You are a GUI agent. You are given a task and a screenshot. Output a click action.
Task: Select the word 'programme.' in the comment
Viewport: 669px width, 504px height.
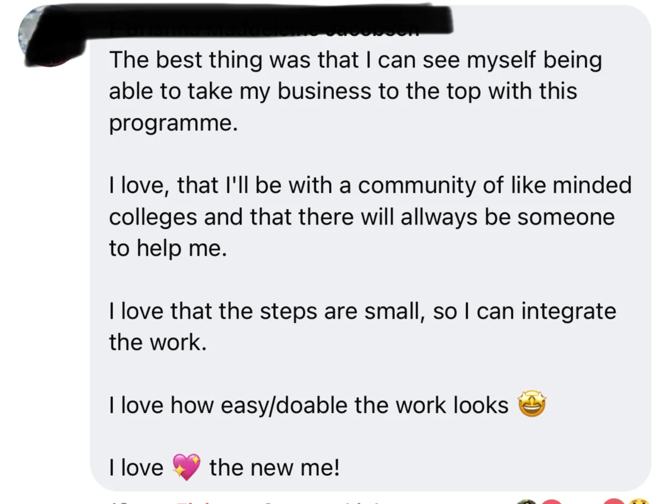coord(173,124)
